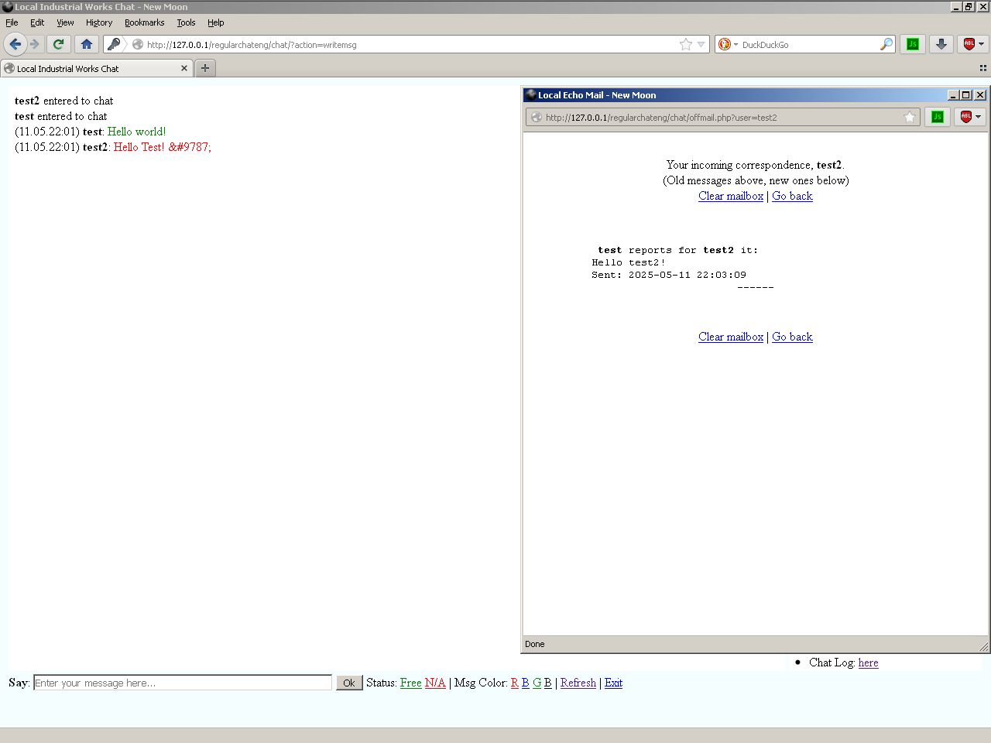Go to Home page via house icon
The height and width of the screenshot is (743, 991).
tap(87, 44)
